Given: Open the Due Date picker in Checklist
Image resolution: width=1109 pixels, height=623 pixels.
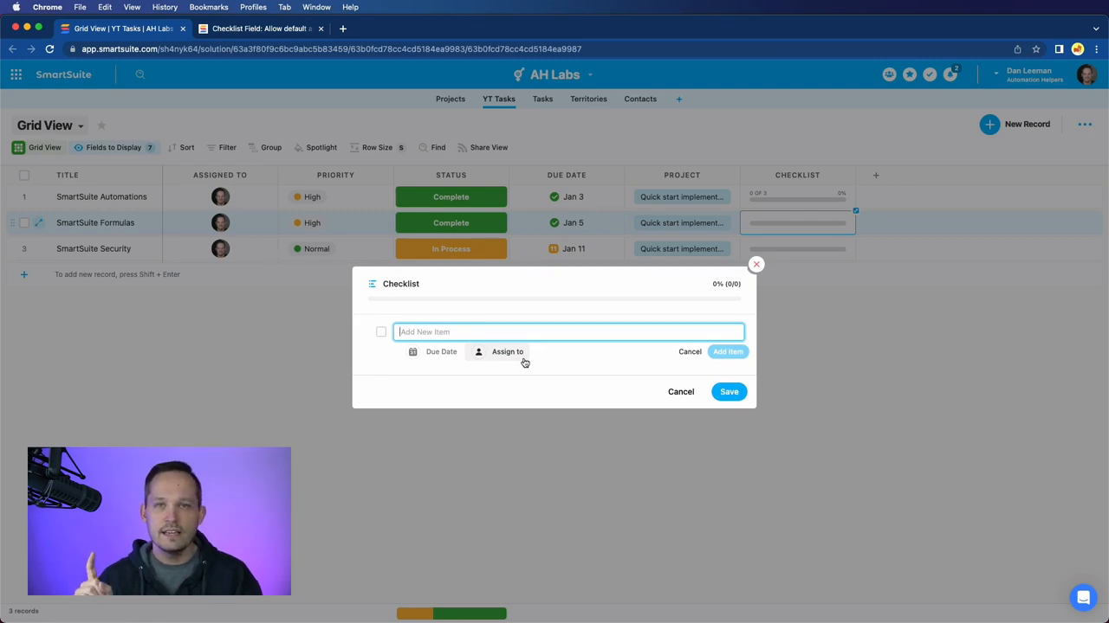Looking at the screenshot, I should (x=433, y=352).
